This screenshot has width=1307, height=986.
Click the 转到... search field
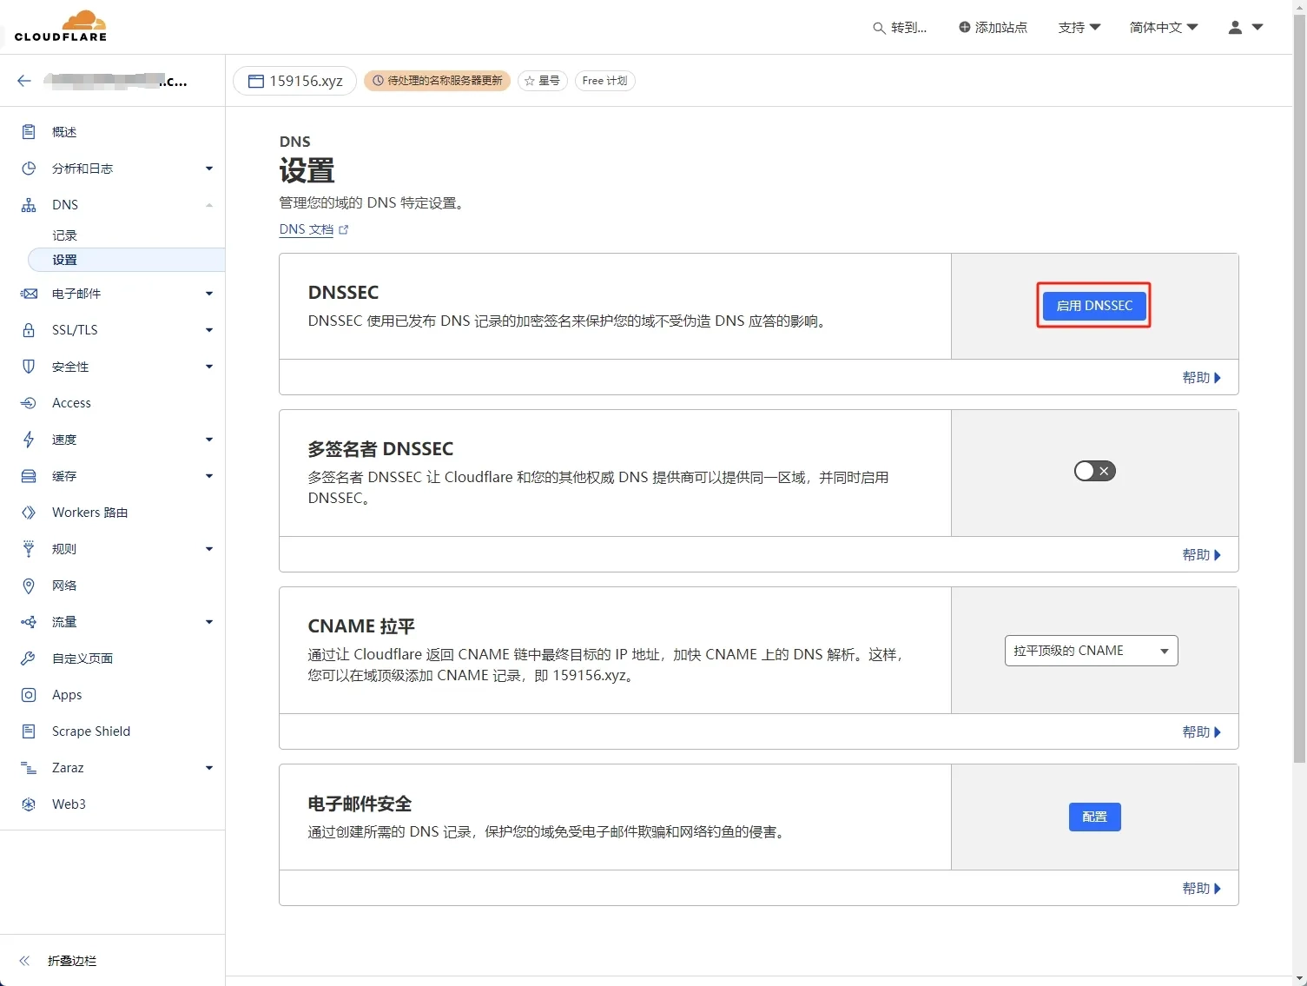[x=900, y=28]
